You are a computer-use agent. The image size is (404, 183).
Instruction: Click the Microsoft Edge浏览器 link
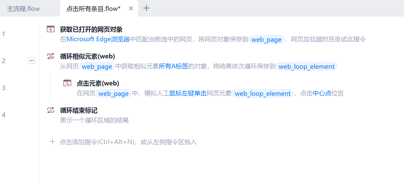[x=98, y=39]
